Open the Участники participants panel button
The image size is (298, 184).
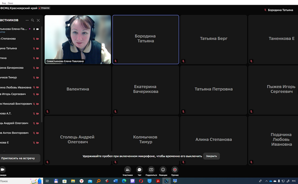127,169
